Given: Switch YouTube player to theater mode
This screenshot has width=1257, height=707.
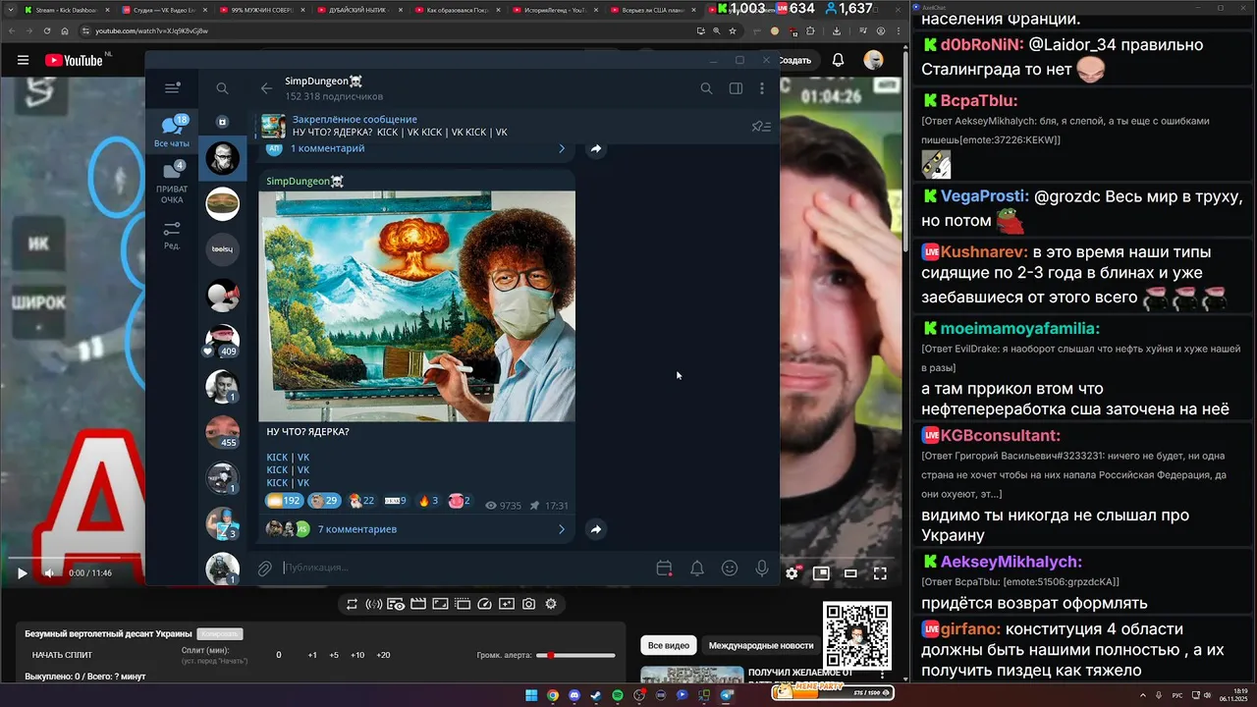Looking at the screenshot, I should 850,573.
